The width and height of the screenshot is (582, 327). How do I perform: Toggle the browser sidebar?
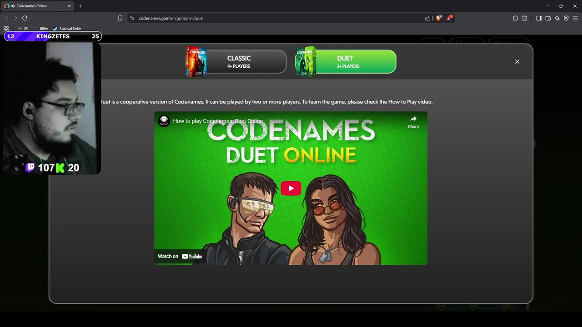(x=539, y=18)
